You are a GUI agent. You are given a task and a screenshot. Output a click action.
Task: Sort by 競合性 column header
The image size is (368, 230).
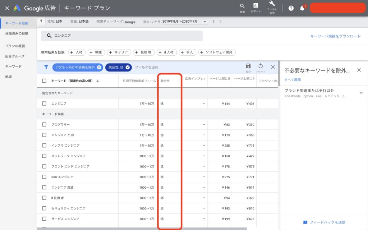click(x=165, y=81)
